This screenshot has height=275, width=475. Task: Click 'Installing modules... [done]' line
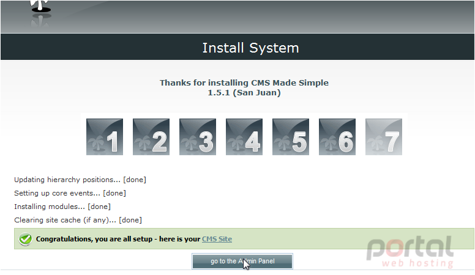click(62, 207)
